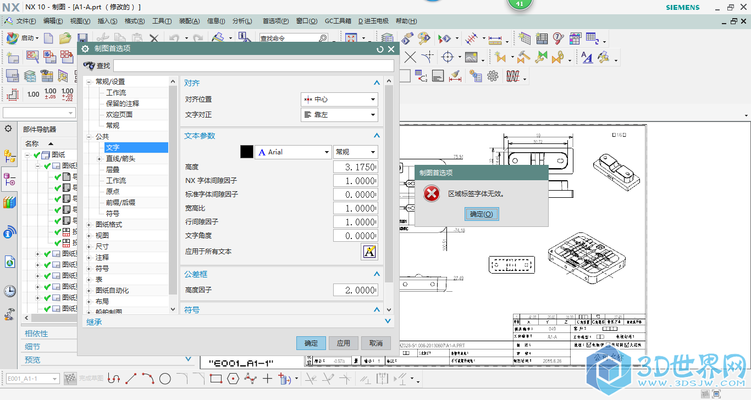Click the 启动 start button

click(x=23, y=38)
